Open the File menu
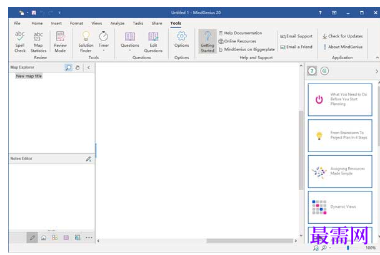Screen dimensions: 380x255 coord(17,23)
